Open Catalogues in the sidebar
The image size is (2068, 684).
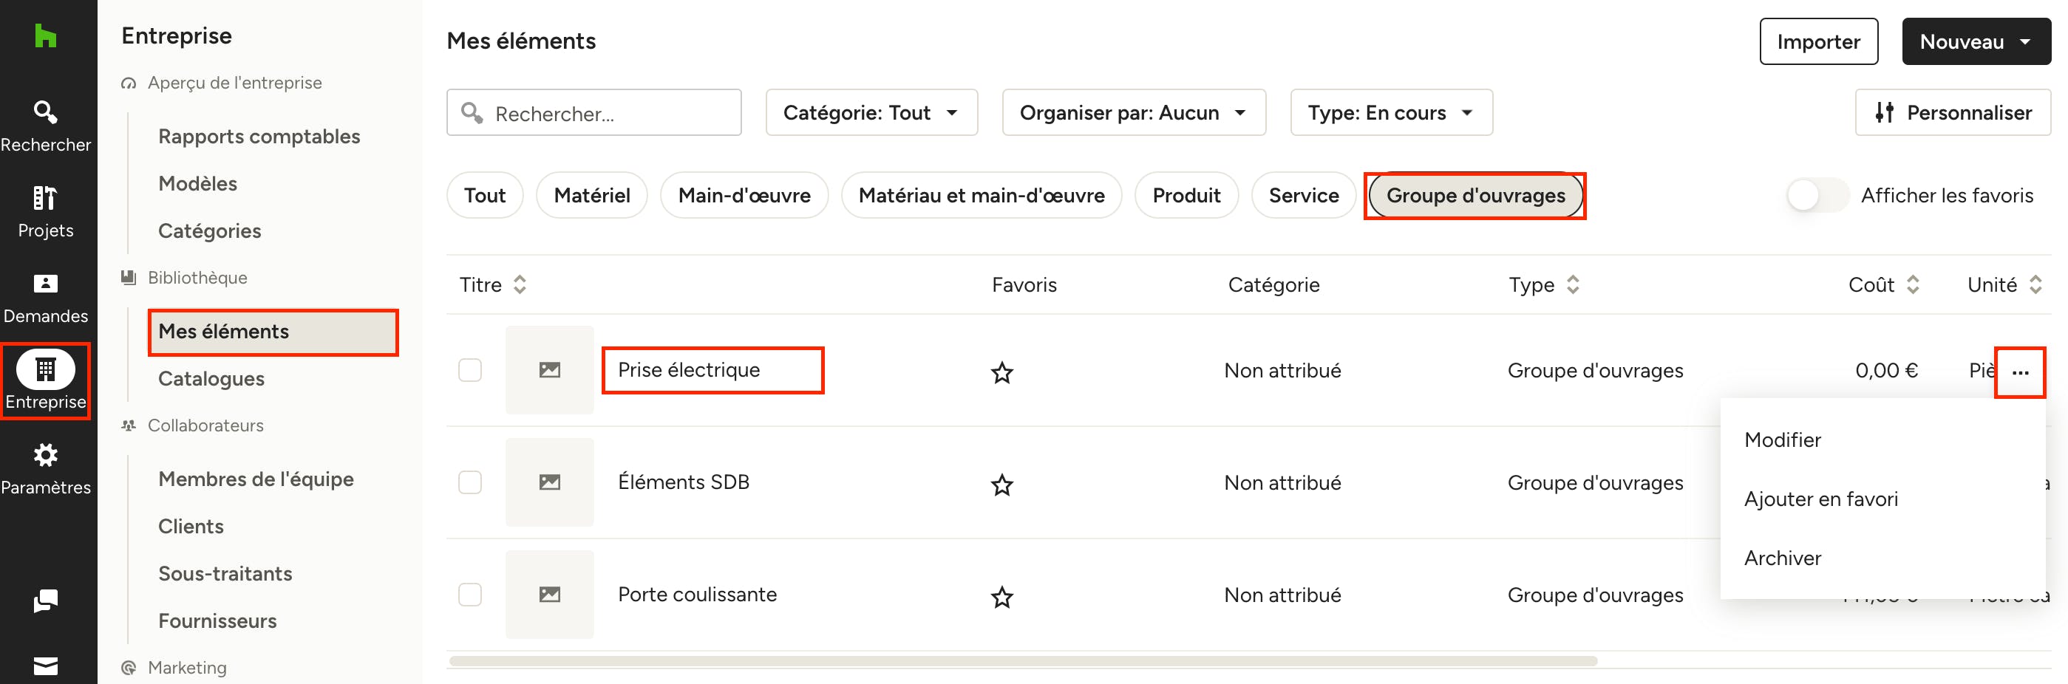(x=211, y=378)
